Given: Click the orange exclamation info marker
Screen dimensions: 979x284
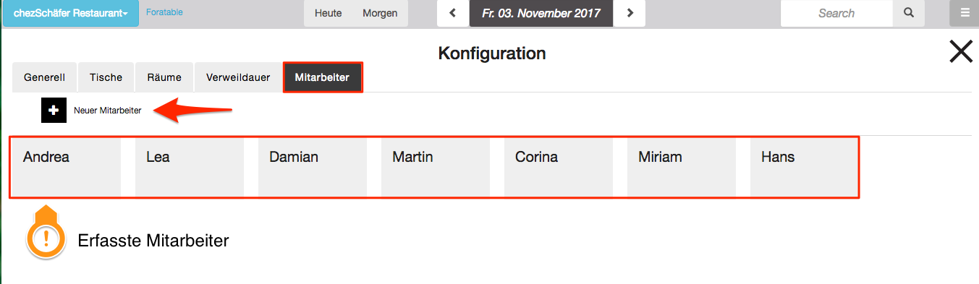Looking at the screenshot, I should click(46, 237).
